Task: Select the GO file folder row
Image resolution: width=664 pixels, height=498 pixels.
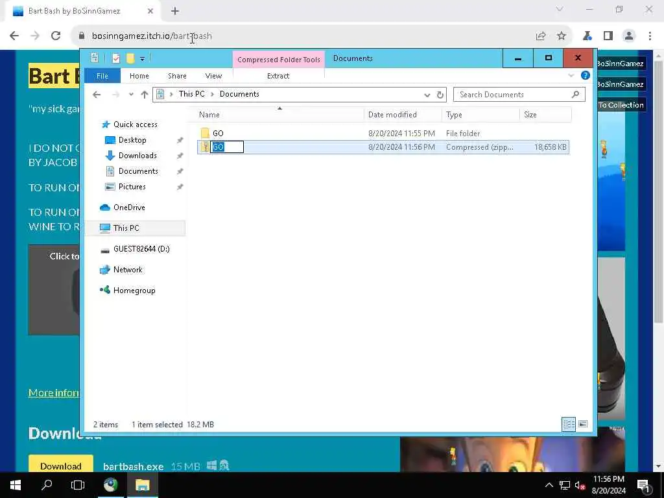Action: tap(383, 134)
